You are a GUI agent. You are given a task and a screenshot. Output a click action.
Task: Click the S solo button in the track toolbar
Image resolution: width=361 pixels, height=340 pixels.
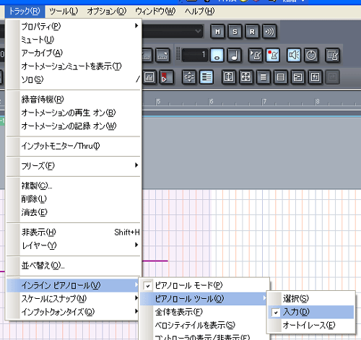pos(235,31)
